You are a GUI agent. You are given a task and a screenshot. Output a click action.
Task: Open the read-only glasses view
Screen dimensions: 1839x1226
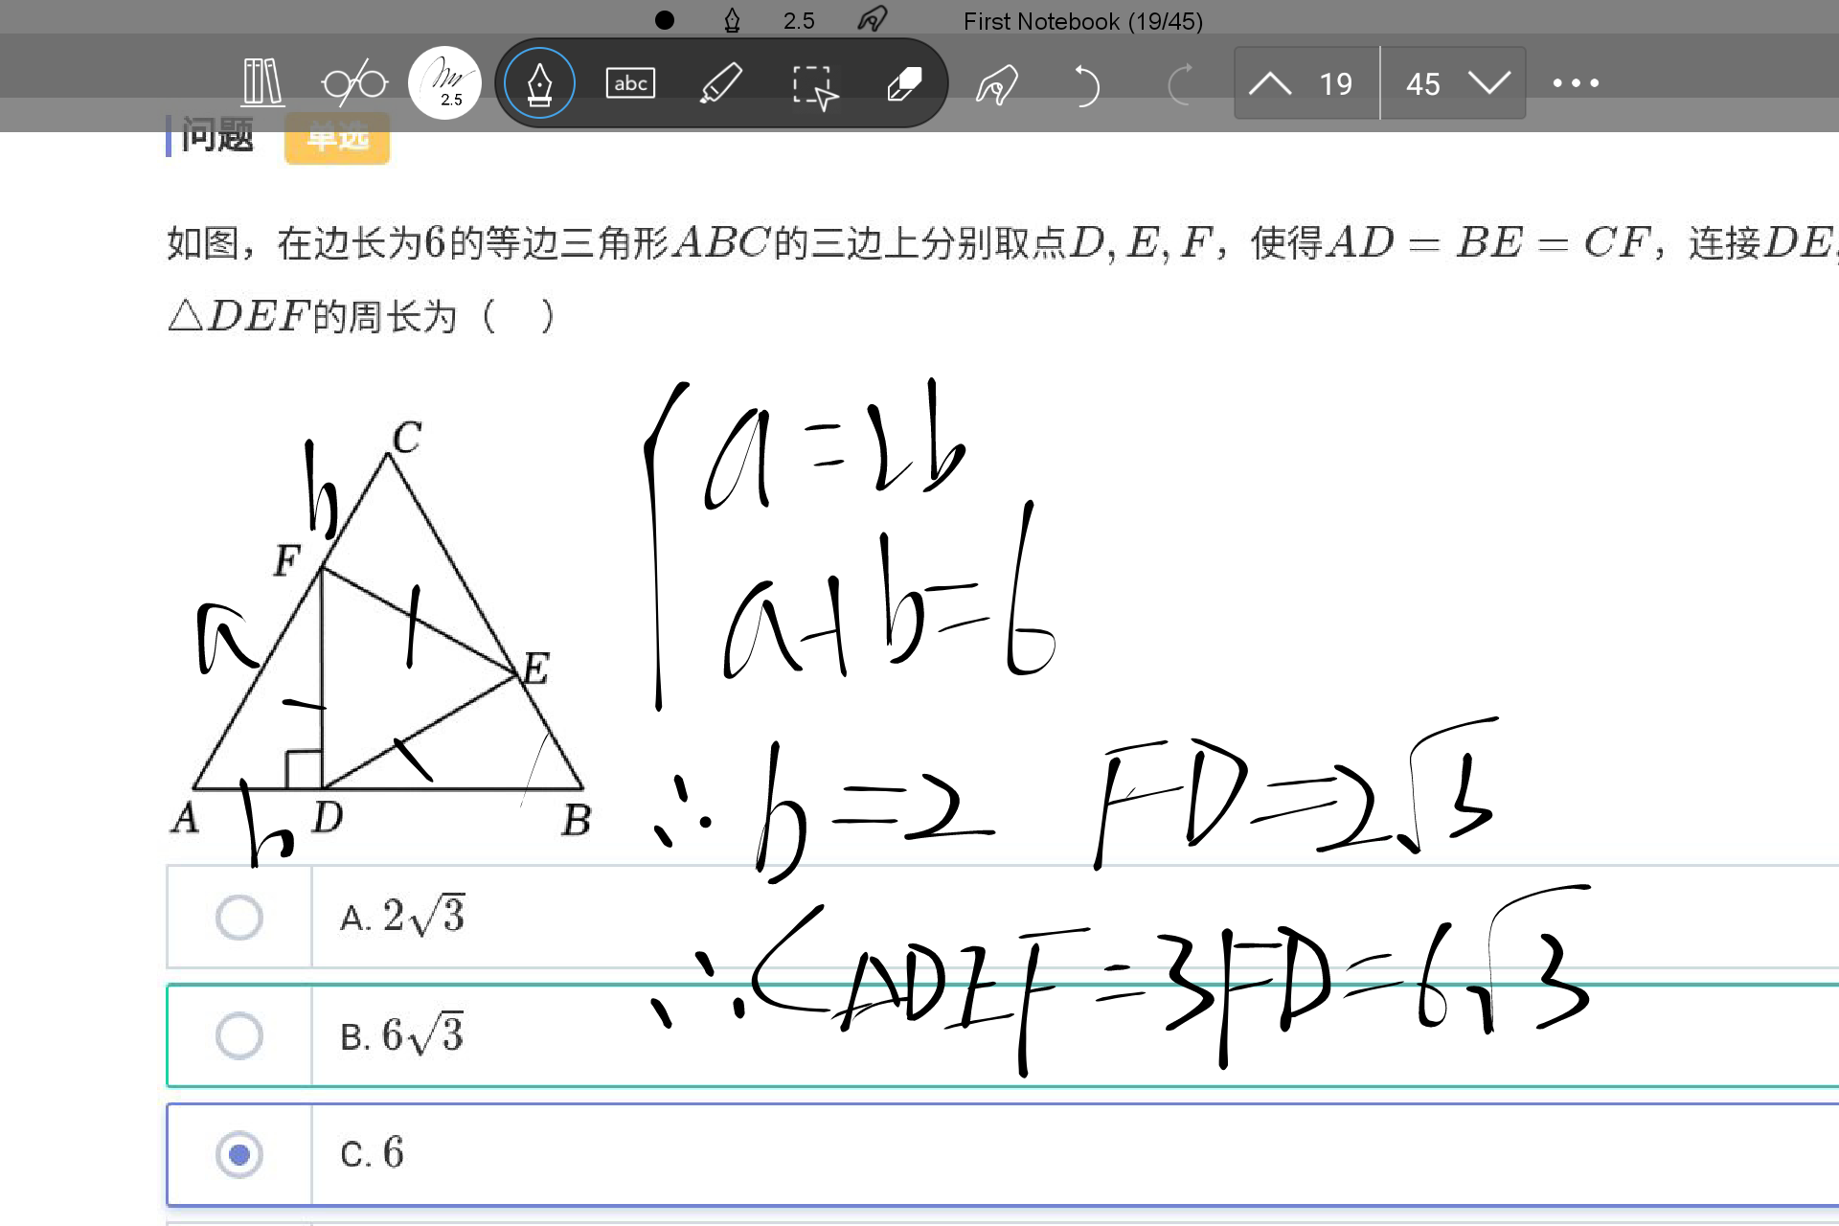[x=354, y=83]
